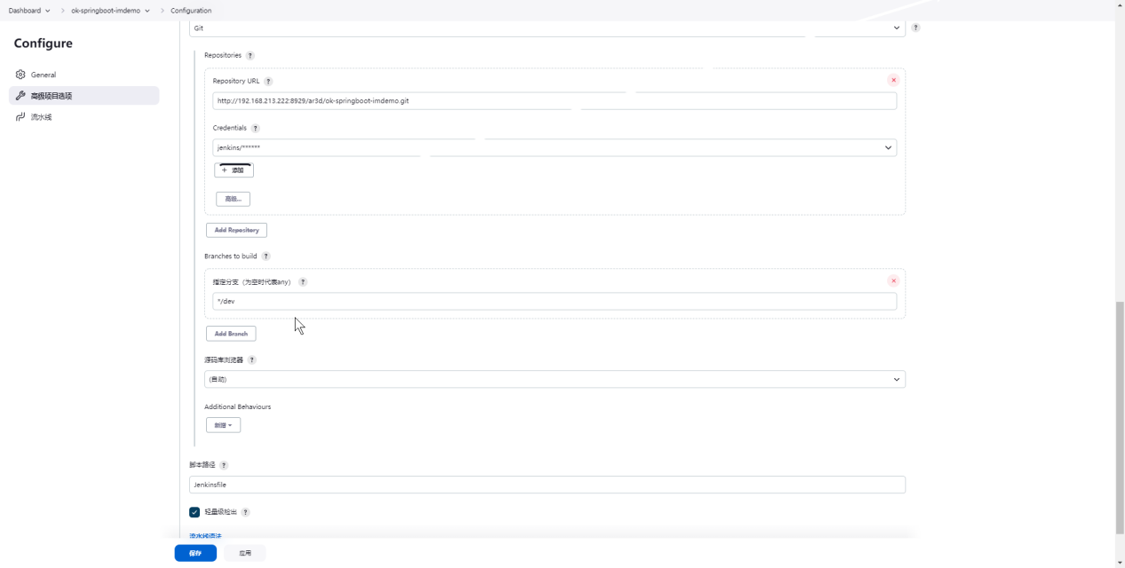Click the 保存 save button

tap(195, 553)
